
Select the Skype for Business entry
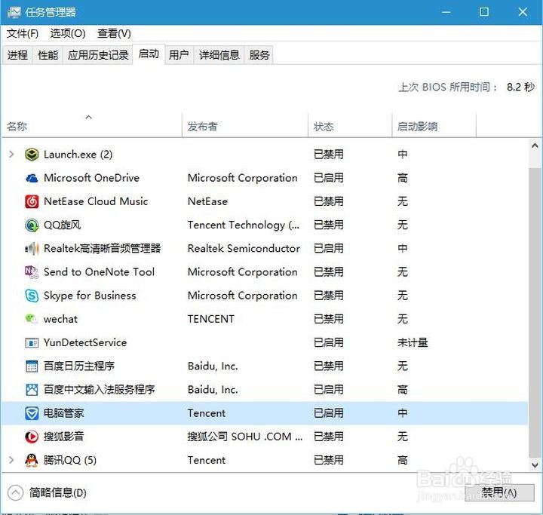tap(90, 296)
